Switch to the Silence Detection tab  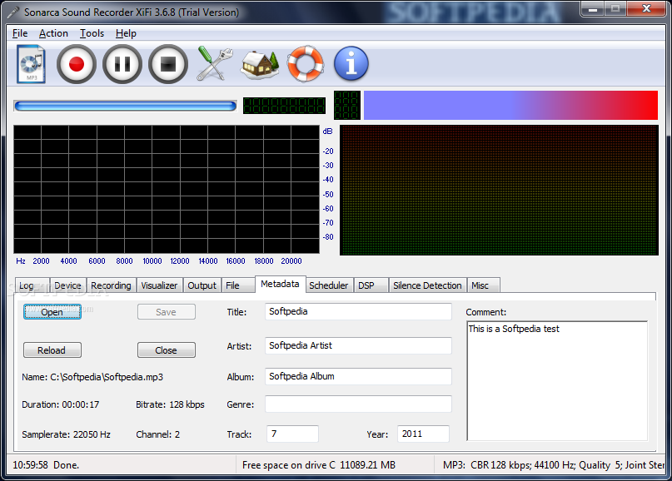point(427,285)
